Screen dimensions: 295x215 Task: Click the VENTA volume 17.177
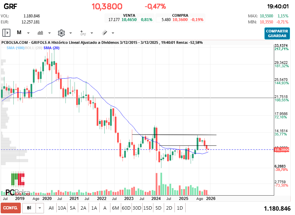pos(114,20)
